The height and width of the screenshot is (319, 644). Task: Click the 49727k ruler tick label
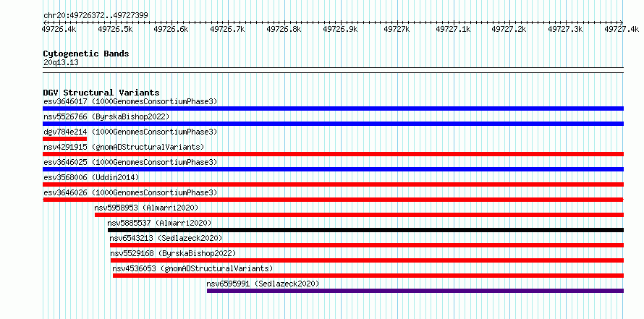coord(397,29)
